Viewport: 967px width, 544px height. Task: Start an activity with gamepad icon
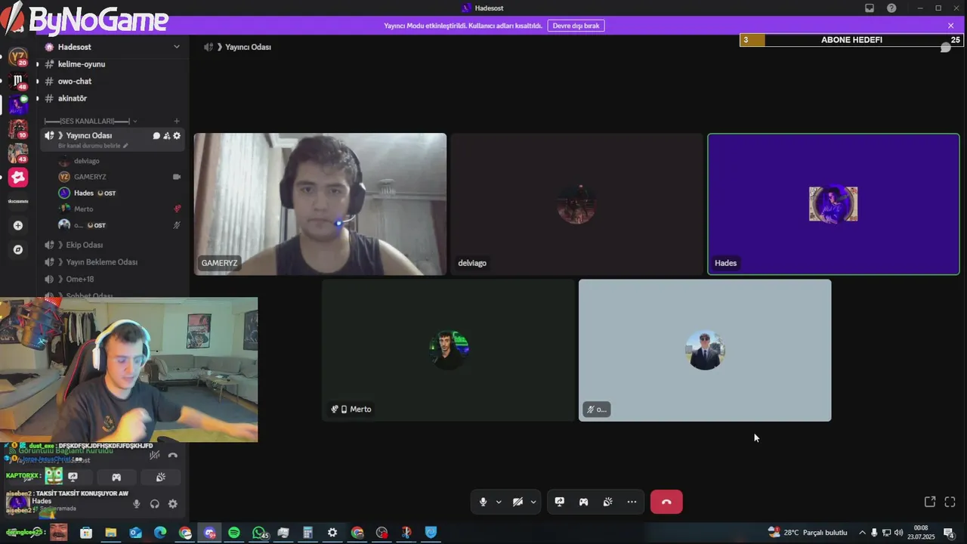[x=584, y=502]
